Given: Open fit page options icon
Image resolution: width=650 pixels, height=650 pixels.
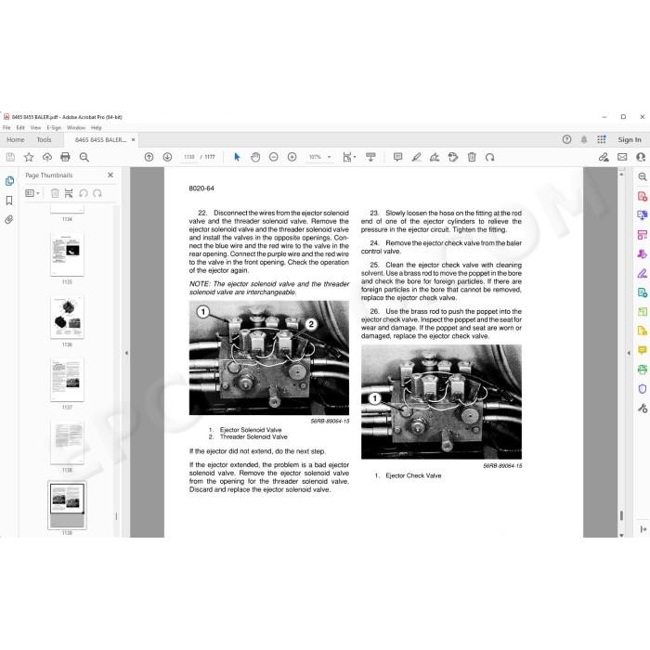Looking at the screenshot, I should [x=349, y=157].
